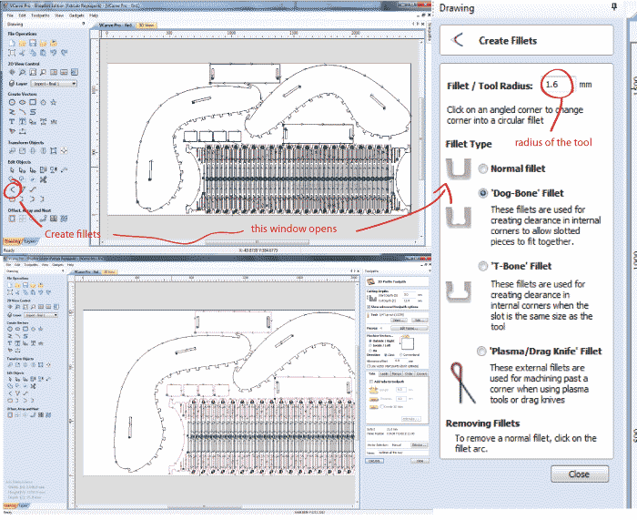Select Draw Polyline tool in upper window
Viewport: 637px width, 520px height.
[12, 112]
